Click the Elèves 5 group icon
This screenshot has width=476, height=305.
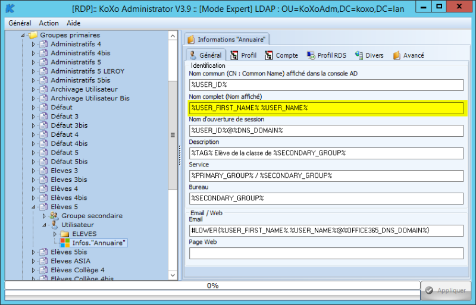43,207
